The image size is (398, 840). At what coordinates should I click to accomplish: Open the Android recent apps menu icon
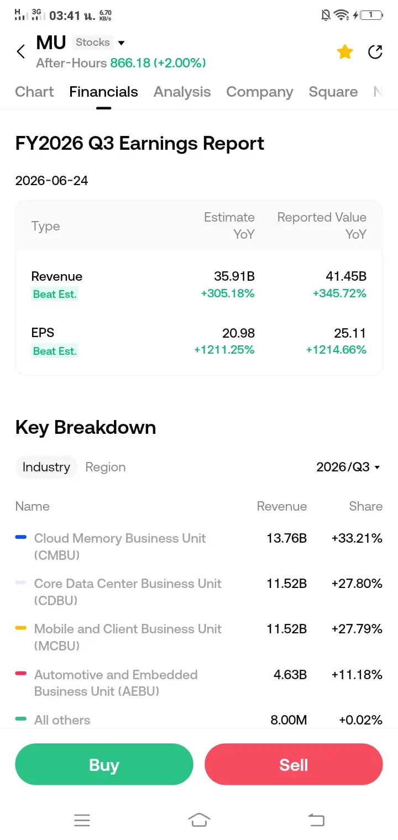(x=82, y=820)
